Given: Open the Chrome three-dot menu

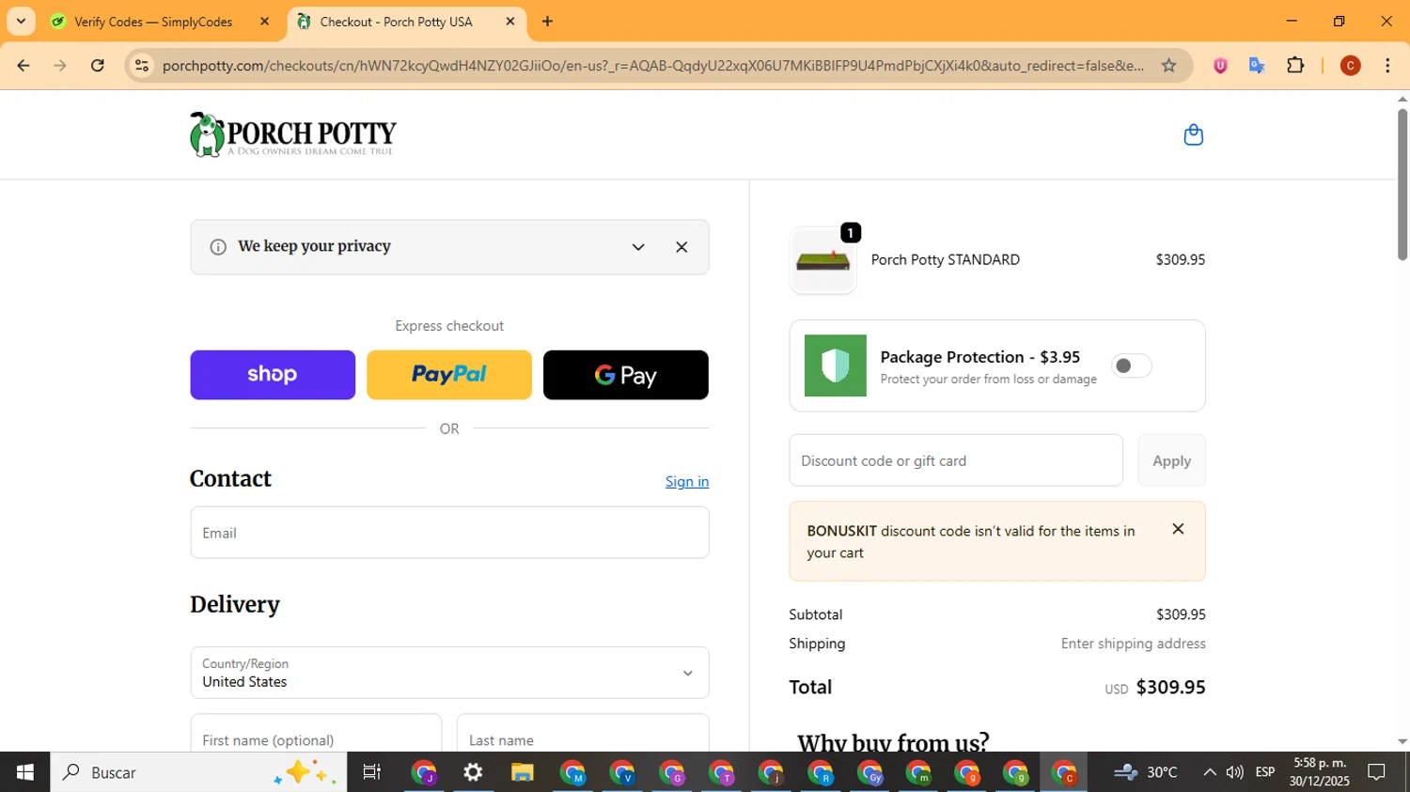Looking at the screenshot, I should 1387,66.
